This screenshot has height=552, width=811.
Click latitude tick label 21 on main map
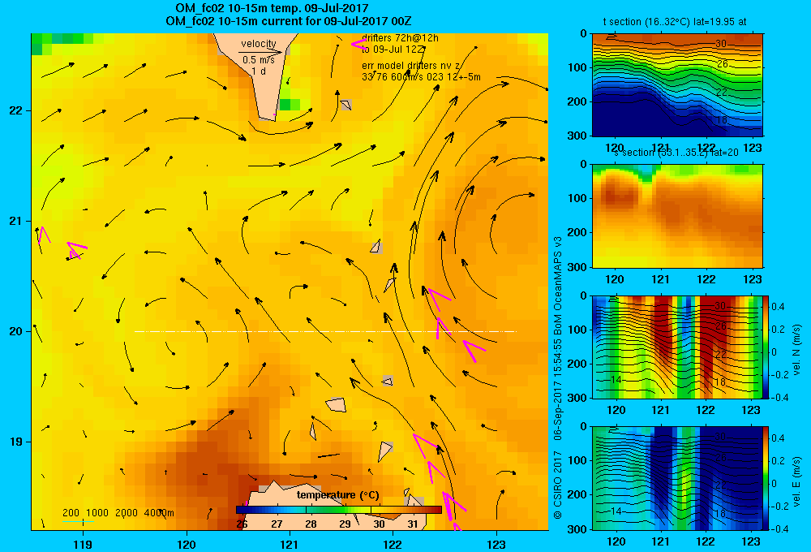point(16,221)
